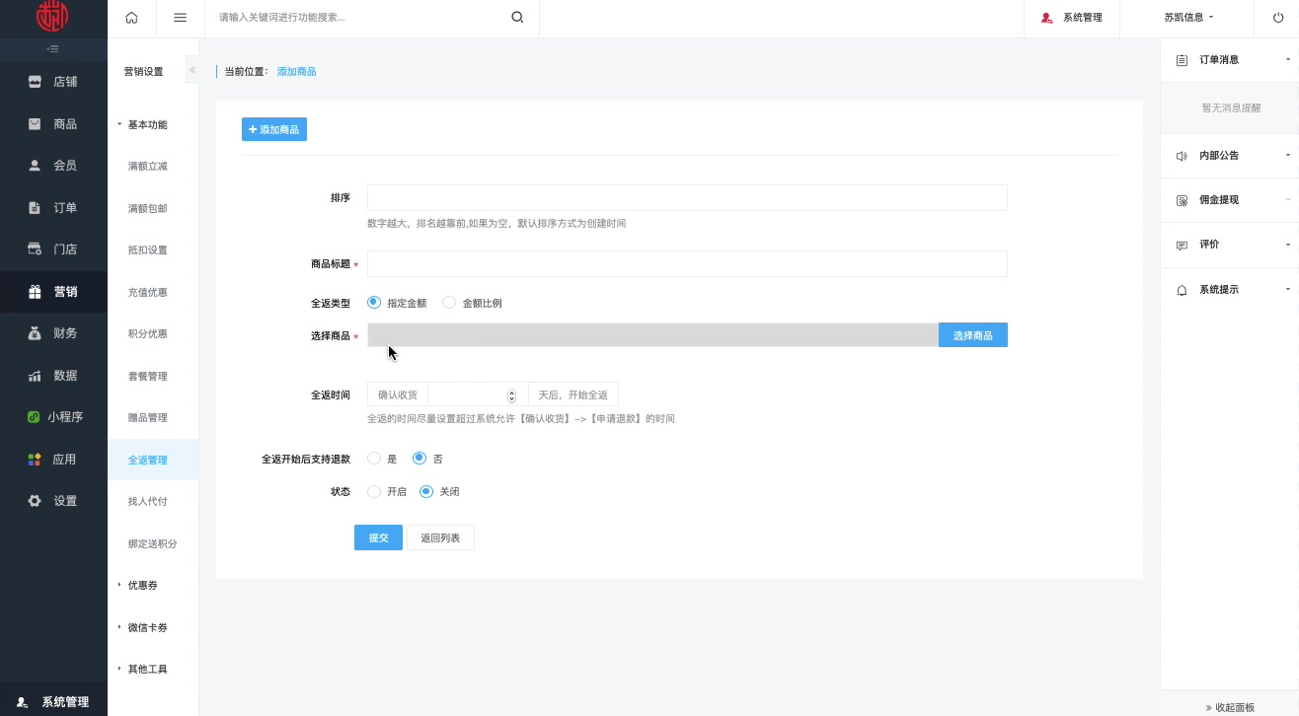1299x716 pixels.
Task: Expand the 订单消息 panel arrow
Action: point(1288,60)
